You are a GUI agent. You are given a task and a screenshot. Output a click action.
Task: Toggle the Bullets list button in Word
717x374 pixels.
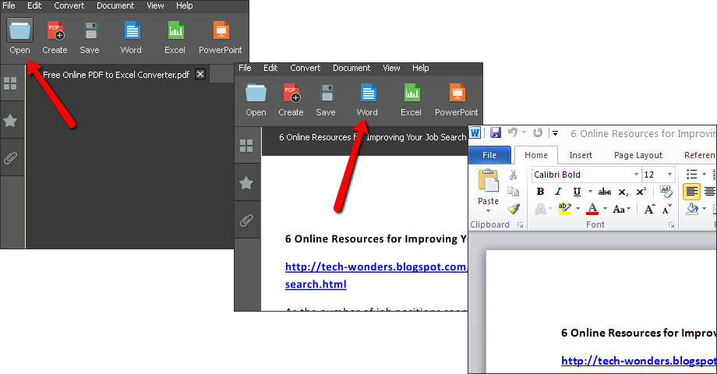(691, 175)
